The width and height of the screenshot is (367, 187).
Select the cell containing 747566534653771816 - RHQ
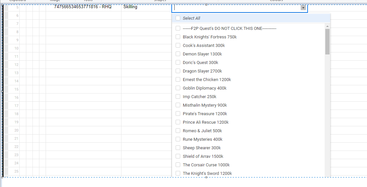coord(84,7)
